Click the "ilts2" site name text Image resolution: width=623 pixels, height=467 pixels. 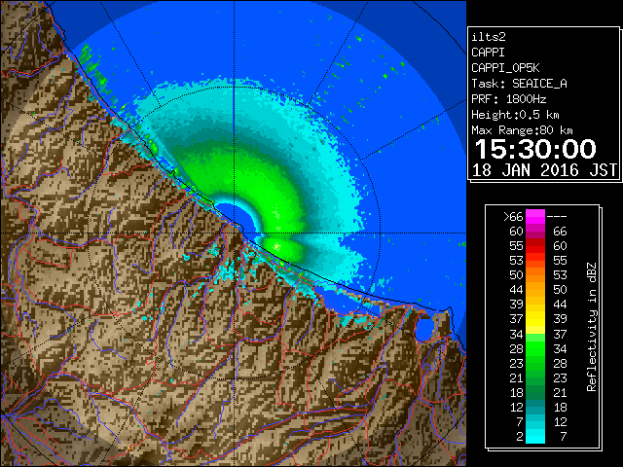489,37
